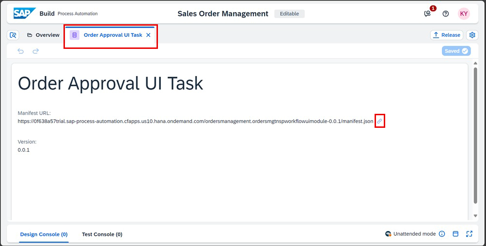The image size is (486, 246).
Task: Select the manifest.json URL text
Action: click(195, 122)
